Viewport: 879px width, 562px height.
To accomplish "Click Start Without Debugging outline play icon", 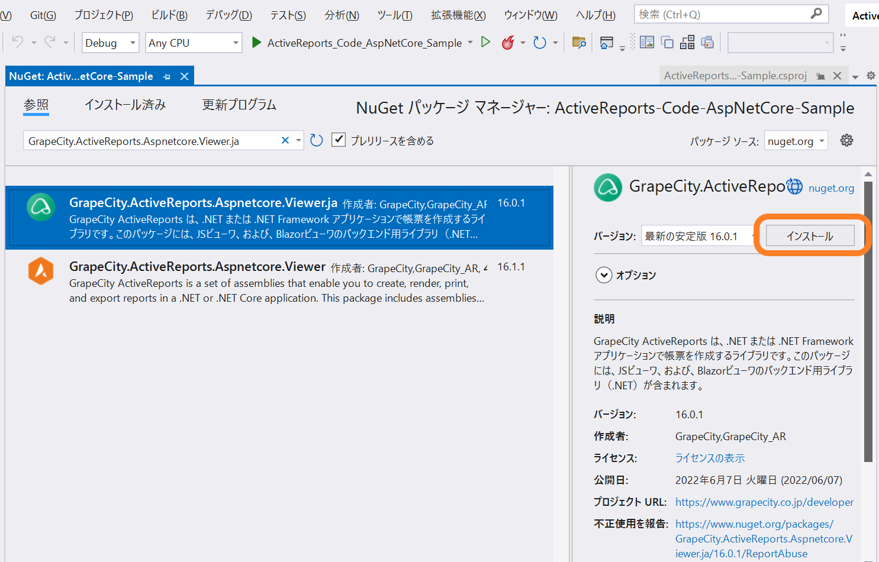I will 486,42.
